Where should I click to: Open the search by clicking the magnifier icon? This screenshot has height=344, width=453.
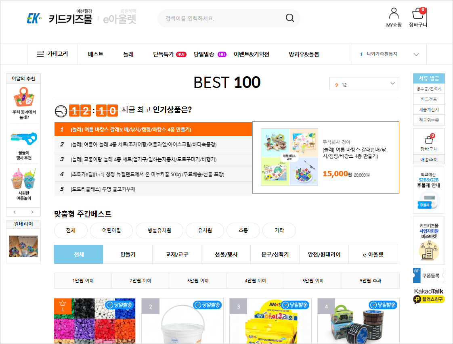[x=289, y=18]
